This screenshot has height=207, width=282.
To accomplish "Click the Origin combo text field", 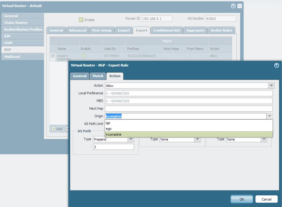I will (x=185, y=116).
